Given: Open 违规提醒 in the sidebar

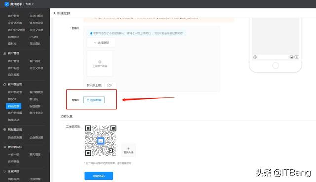Looking at the screenshot, I should 35,179.
